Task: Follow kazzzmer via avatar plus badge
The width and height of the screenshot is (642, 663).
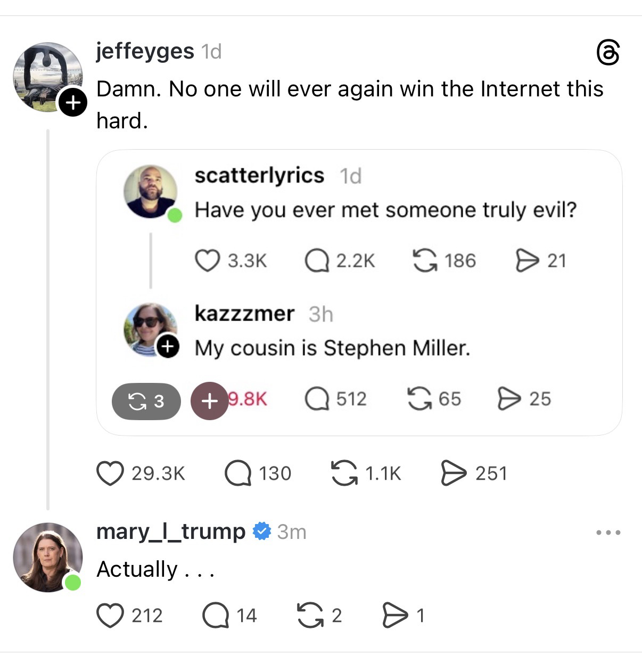Action: [x=168, y=347]
